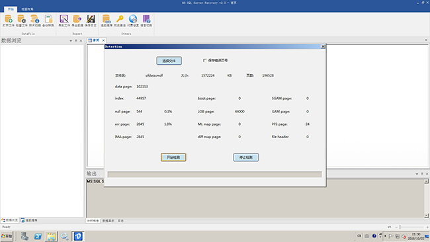The image size is (430, 242).
Task: Switch to the Start ribbon tab
Action: 11,9
